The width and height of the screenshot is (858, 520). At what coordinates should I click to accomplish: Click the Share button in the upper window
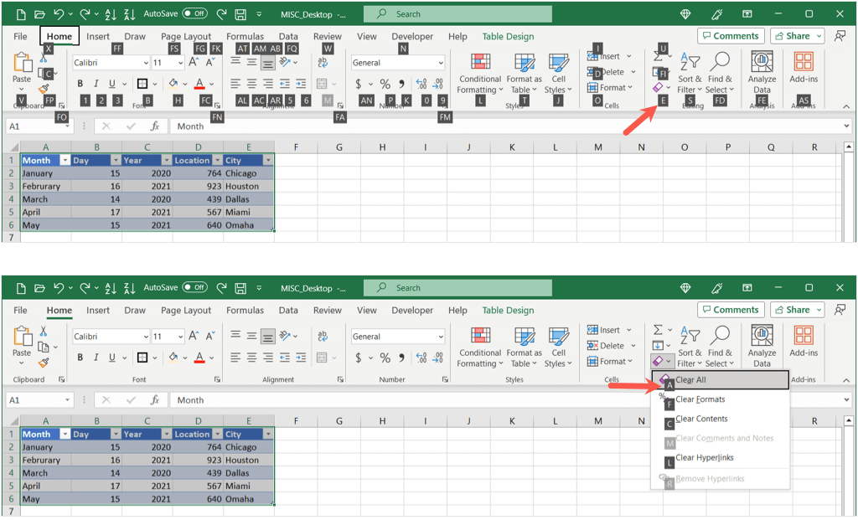point(797,36)
